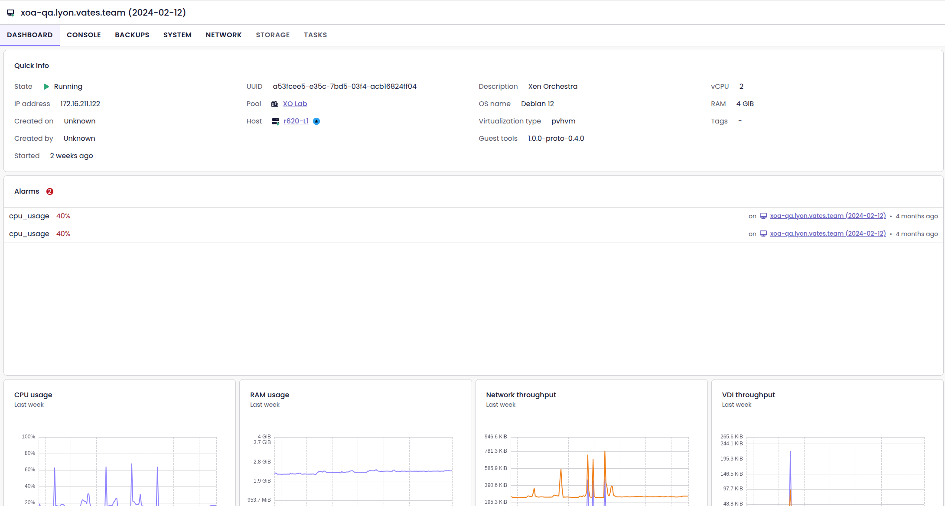The height and width of the screenshot is (506, 945).
Task: Click the RAM value 4 GiB
Action: 745,104
